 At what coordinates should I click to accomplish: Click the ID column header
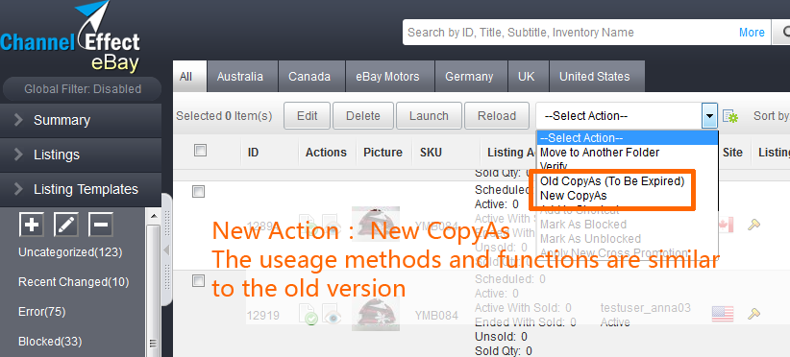click(x=254, y=153)
